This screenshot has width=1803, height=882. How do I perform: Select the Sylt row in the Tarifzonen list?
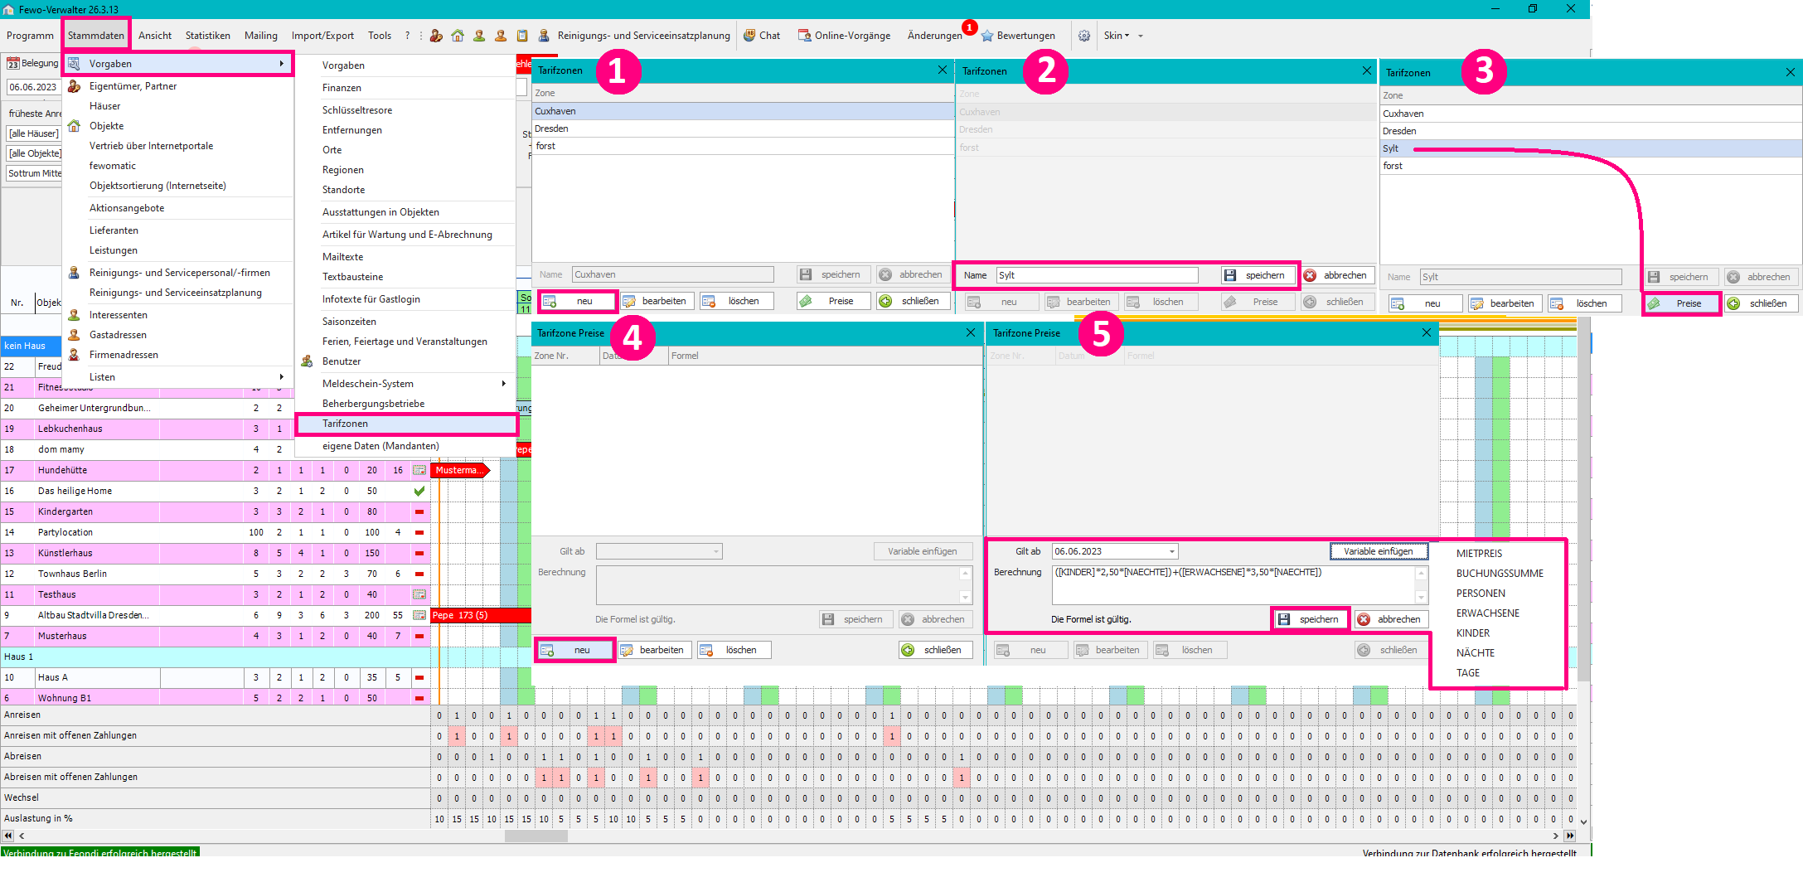(x=1591, y=148)
